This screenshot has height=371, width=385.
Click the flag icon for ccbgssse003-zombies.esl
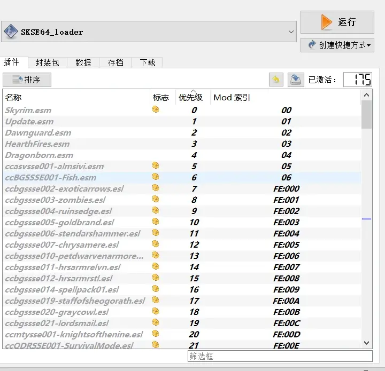click(x=156, y=199)
